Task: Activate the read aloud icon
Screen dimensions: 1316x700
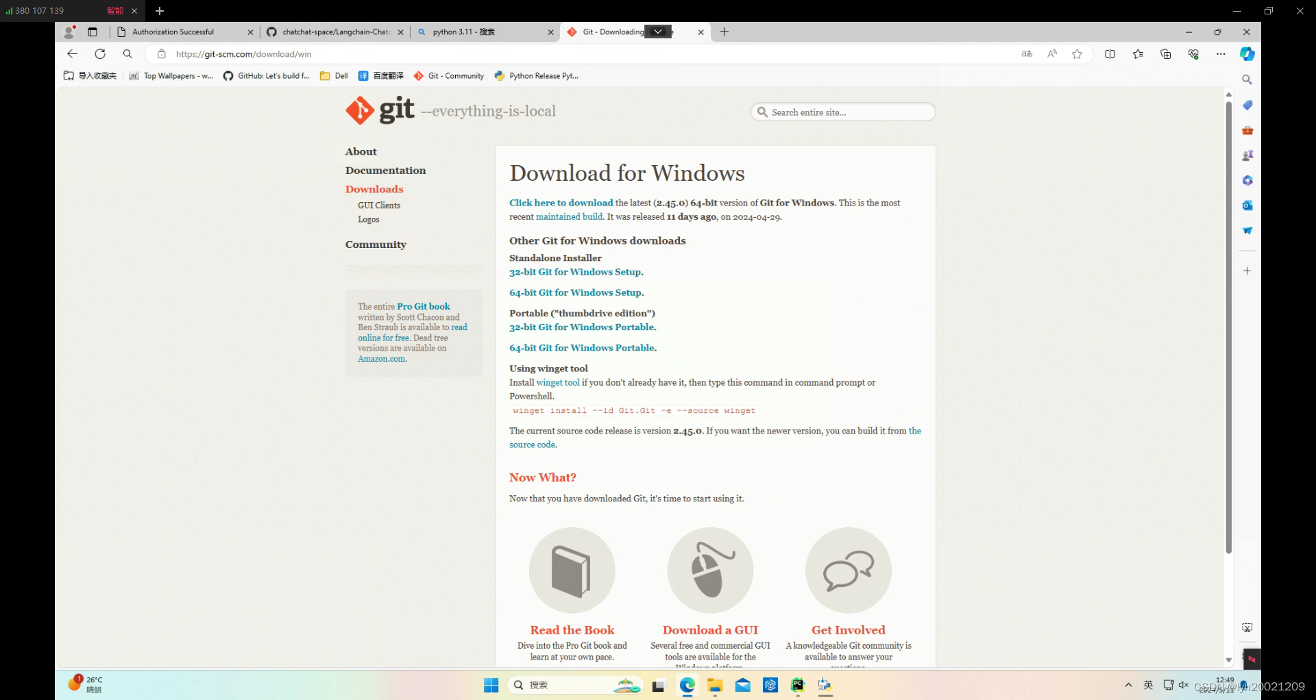Action: (x=1052, y=54)
